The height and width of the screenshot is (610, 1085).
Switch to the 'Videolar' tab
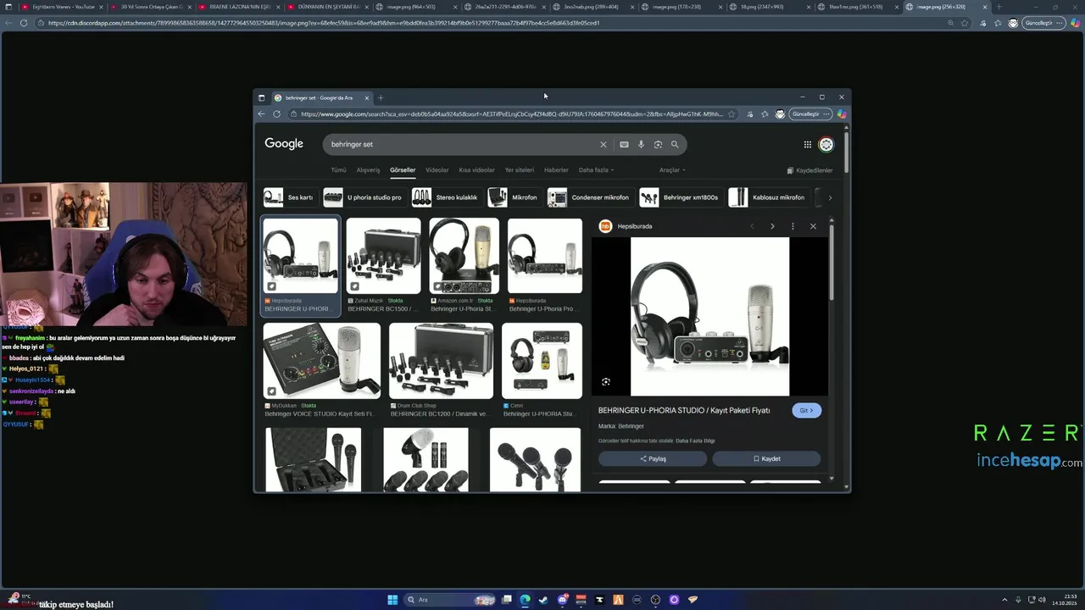click(x=437, y=170)
